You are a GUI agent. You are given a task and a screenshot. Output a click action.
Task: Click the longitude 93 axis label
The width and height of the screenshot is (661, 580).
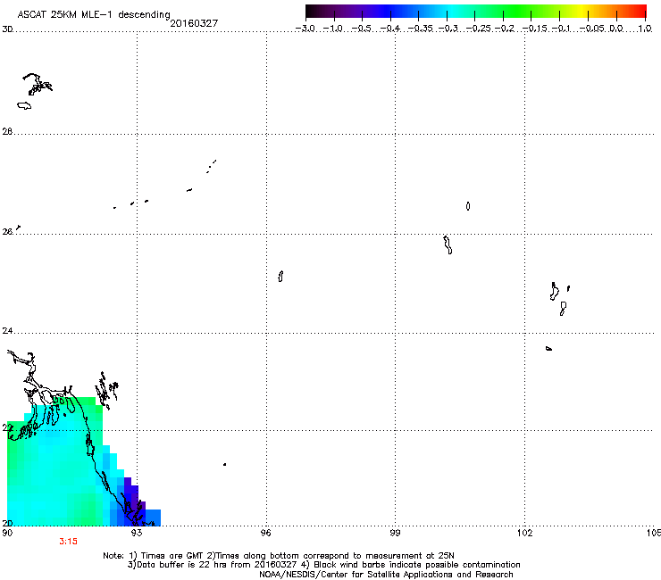point(137,533)
